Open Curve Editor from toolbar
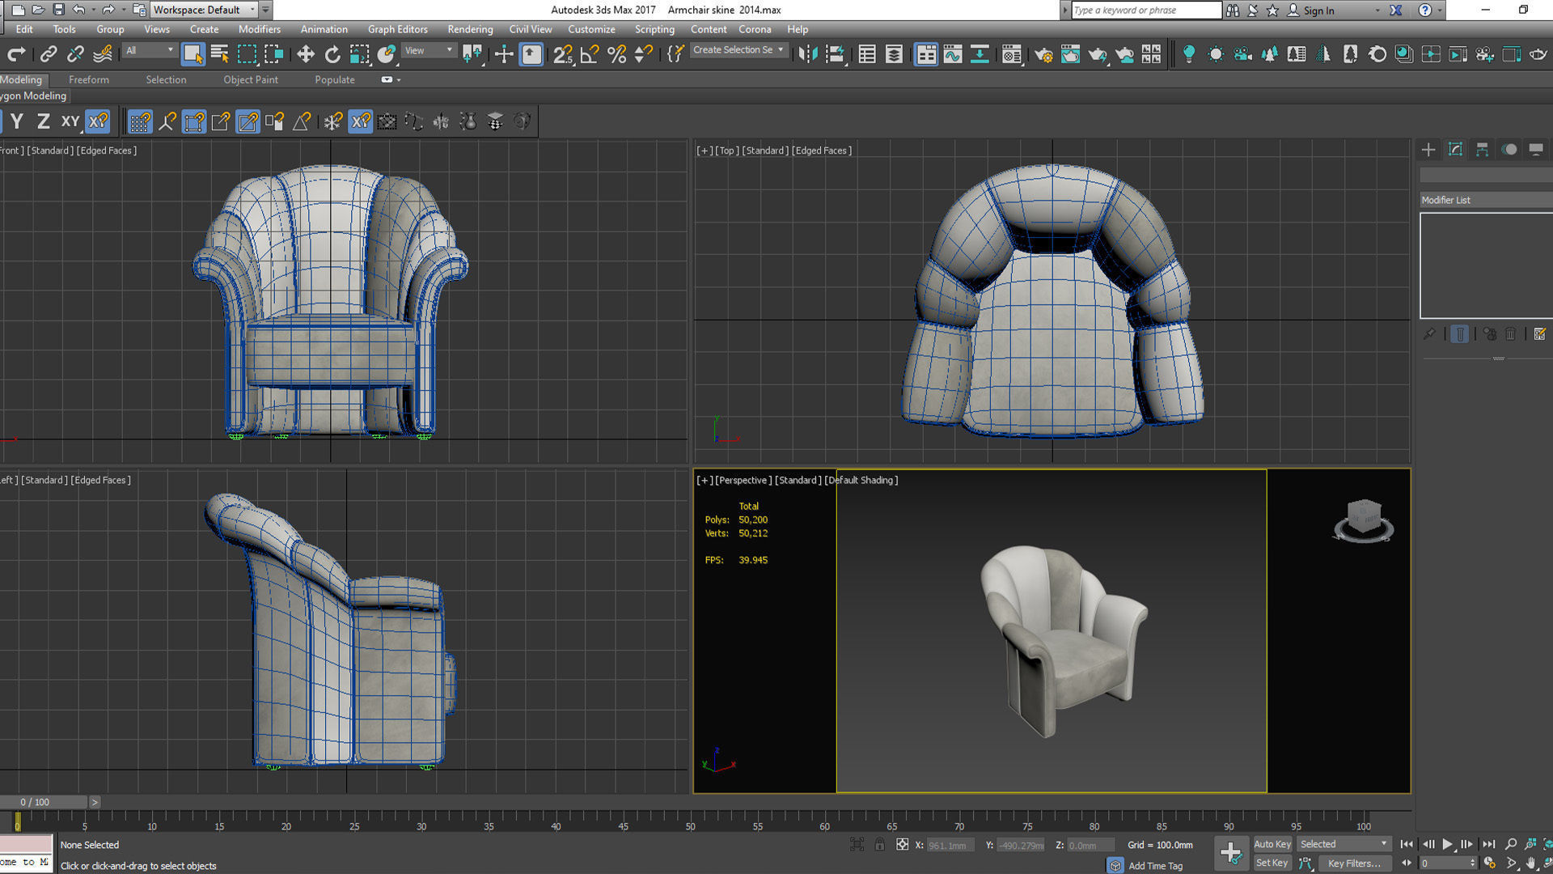The width and height of the screenshot is (1553, 874). [x=953, y=54]
